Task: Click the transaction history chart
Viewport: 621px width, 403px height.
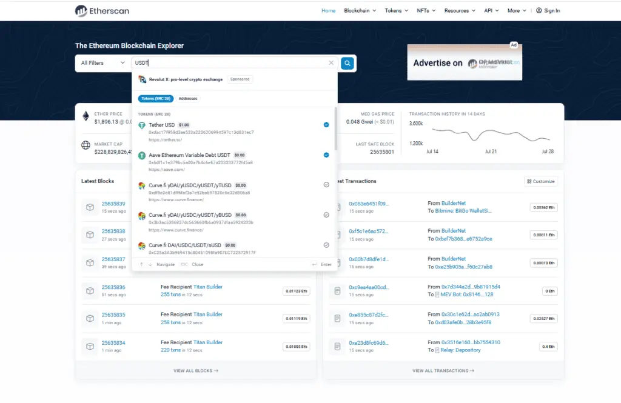Action: click(490, 135)
